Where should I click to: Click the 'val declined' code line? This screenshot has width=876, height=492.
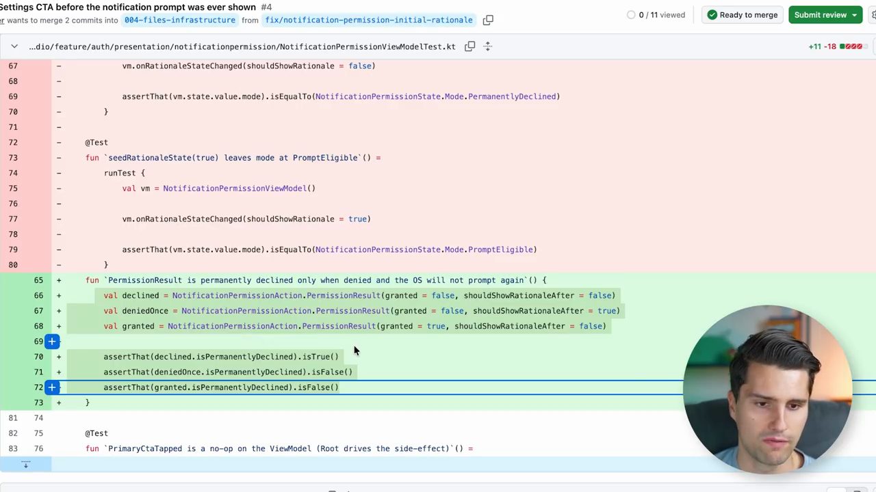click(x=359, y=295)
